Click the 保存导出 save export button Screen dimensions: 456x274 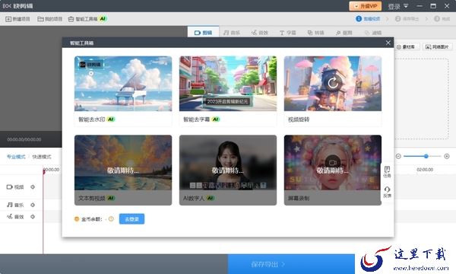point(291,264)
